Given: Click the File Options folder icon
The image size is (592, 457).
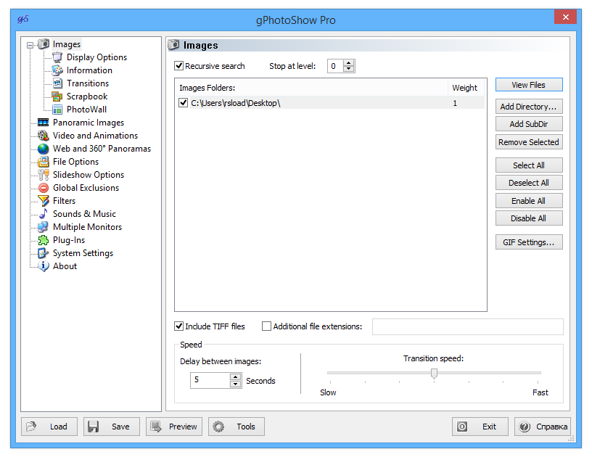Looking at the screenshot, I should pos(44,162).
